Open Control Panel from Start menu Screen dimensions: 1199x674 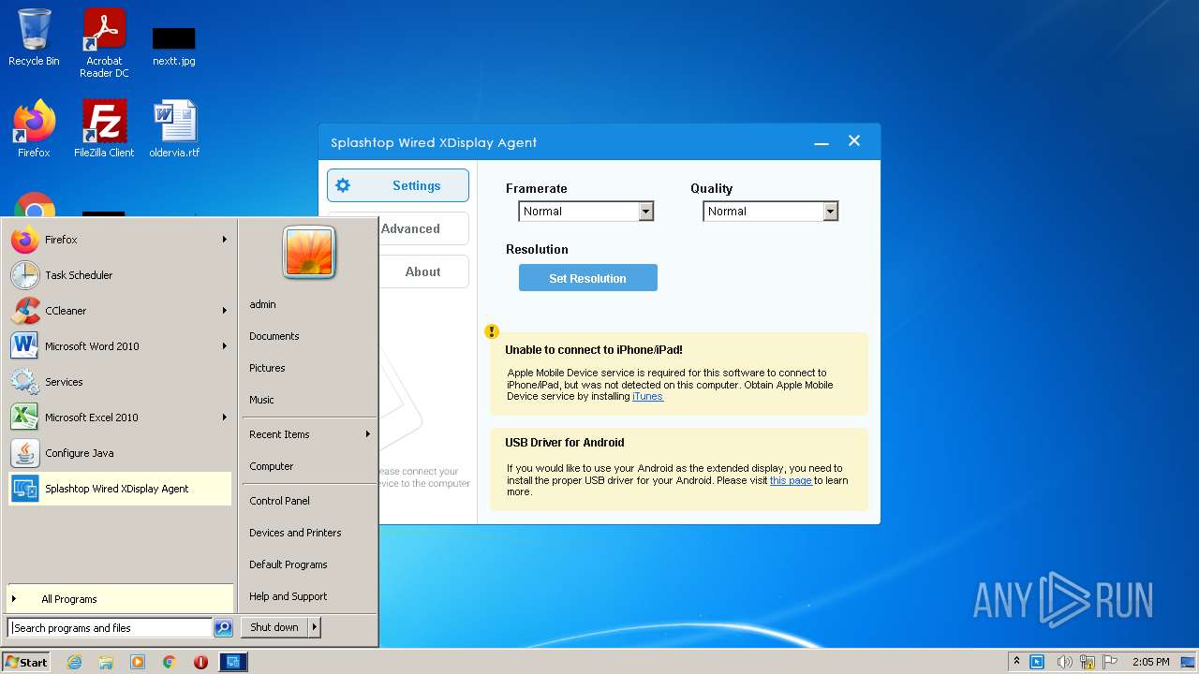coord(309,501)
